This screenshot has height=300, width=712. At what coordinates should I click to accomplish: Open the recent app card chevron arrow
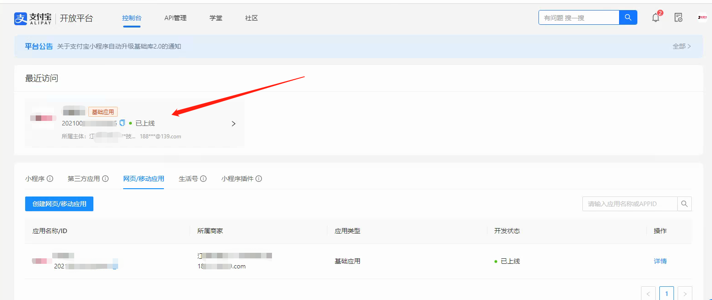[234, 124]
